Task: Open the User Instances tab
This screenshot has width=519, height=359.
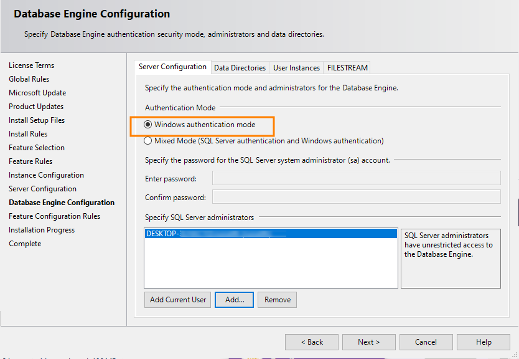Action: point(296,68)
